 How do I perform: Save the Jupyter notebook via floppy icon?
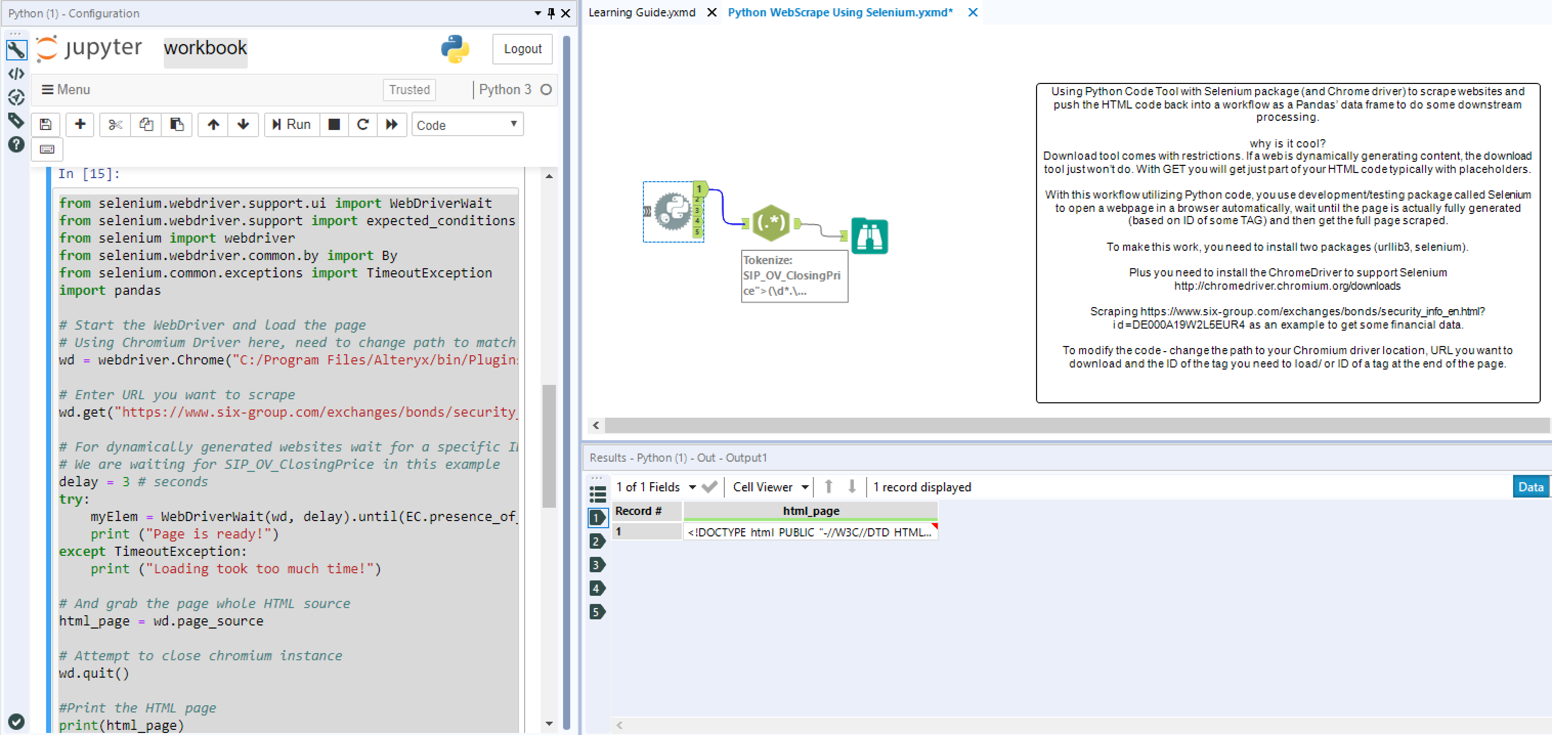point(46,125)
